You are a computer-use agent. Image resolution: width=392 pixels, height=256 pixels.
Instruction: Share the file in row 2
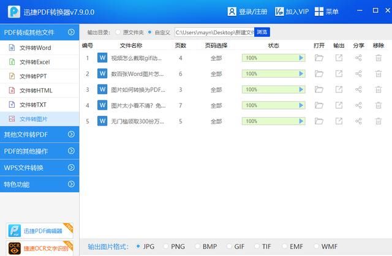[x=358, y=73]
